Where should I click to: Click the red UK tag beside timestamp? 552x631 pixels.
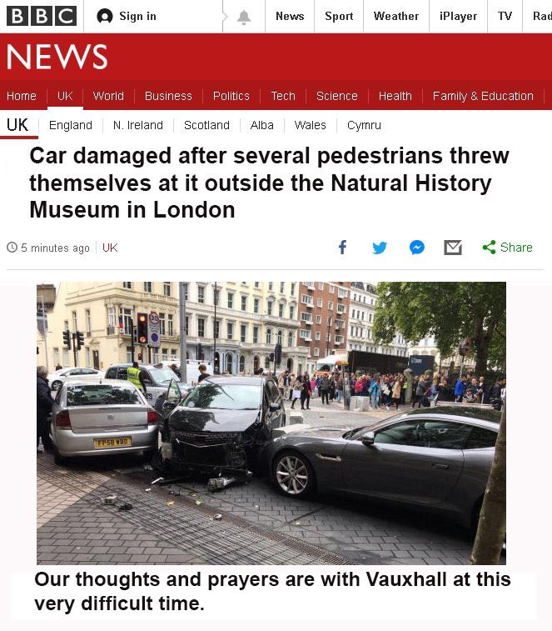110,248
